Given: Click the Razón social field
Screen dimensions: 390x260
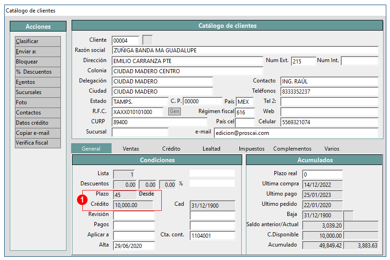Looking at the screenshot, I should (x=245, y=51).
